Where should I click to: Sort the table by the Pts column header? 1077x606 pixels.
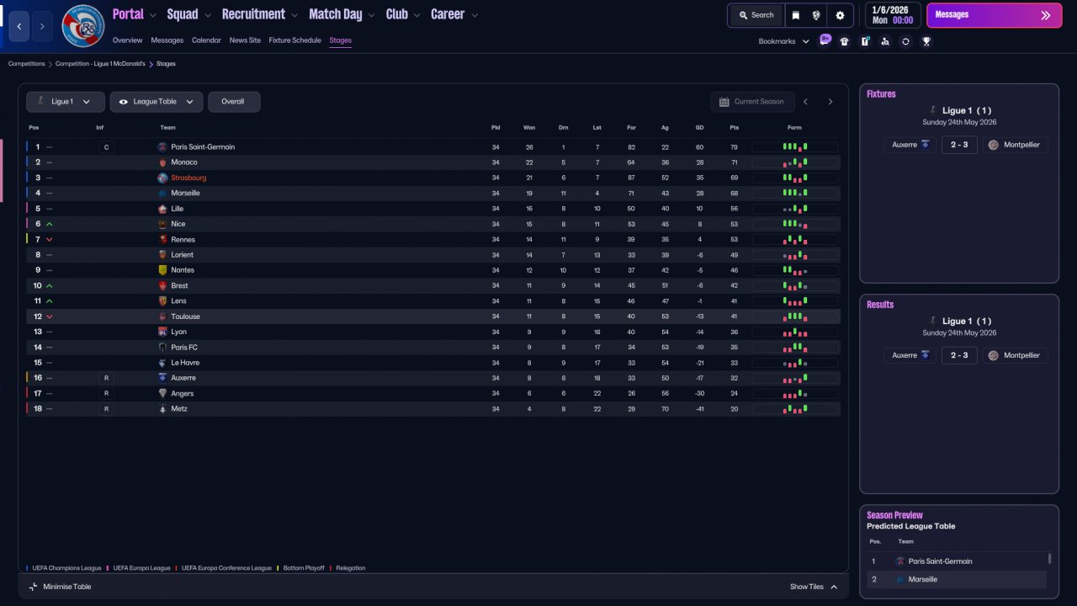pyautogui.click(x=734, y=128)
